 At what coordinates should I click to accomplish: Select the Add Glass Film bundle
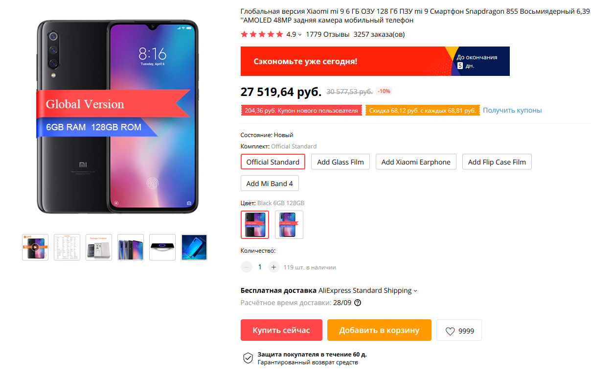click(341, 162)
